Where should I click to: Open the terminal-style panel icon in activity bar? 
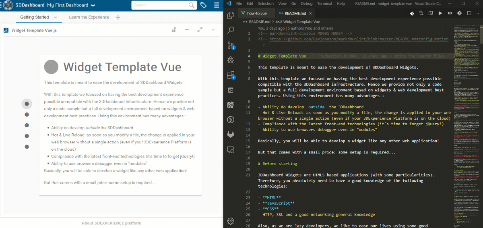point(231,90)
